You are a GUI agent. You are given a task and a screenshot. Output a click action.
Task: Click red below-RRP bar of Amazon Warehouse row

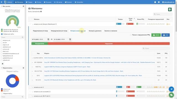click(x=130, y=24)
